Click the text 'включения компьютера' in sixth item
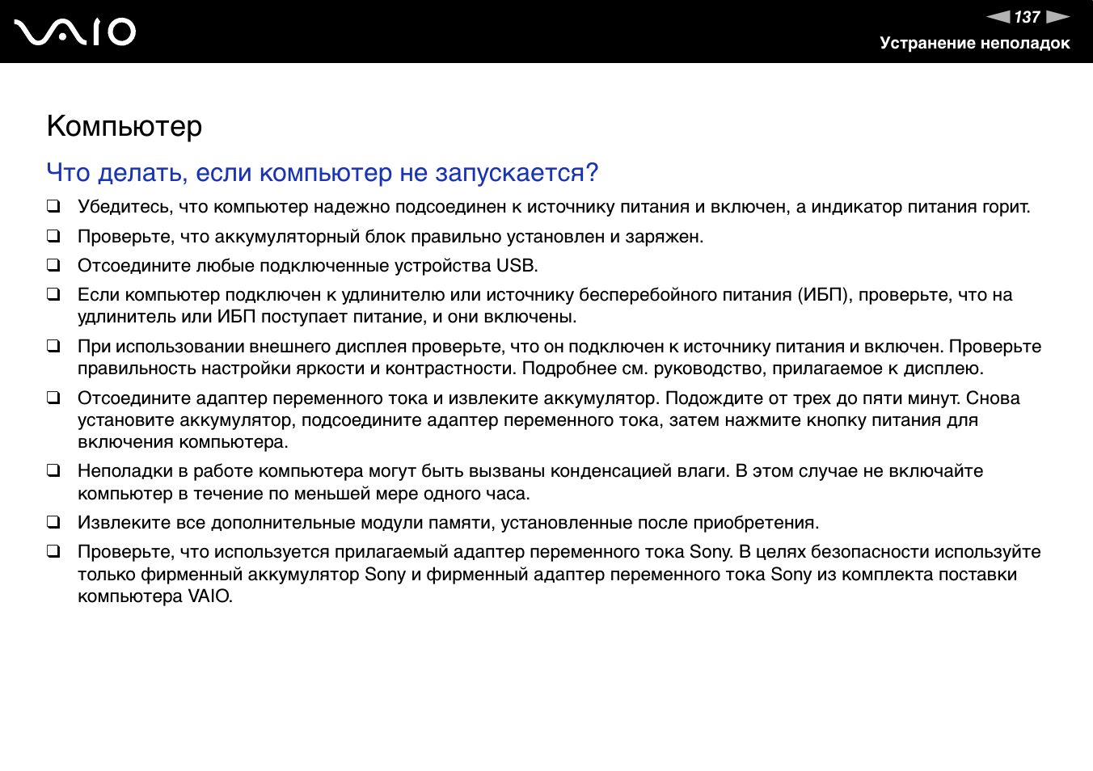The image size is (1093, 771). point(183,442)
